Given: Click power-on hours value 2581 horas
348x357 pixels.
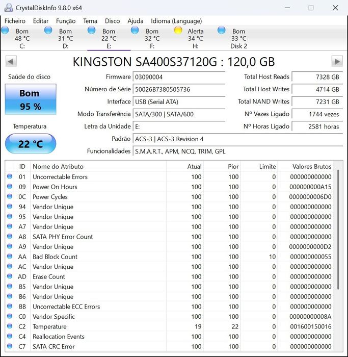Looking at the screenshot, I should point(317,126).
